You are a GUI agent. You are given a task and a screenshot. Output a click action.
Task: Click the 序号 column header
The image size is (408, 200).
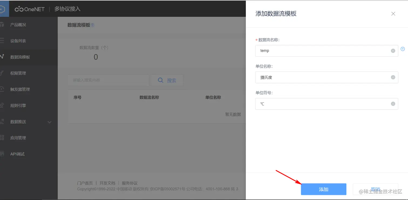coord(77,97)
